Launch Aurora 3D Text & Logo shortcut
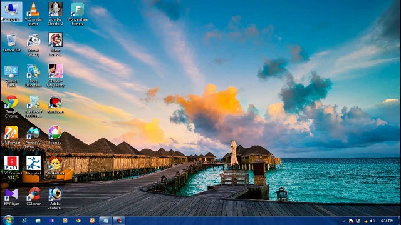 [x=33, y=137]
